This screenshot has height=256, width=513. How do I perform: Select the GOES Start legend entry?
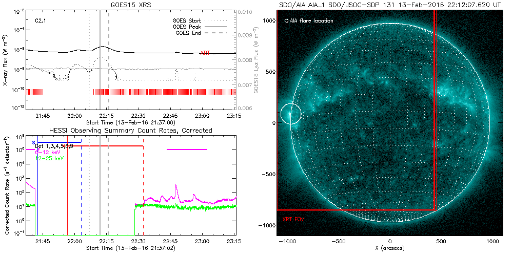pos(188,21)
